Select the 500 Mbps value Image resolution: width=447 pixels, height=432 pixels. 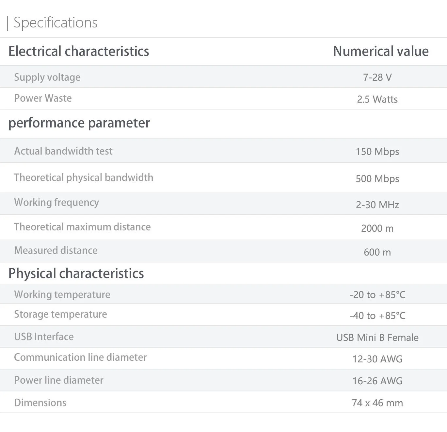click(377, 179)
